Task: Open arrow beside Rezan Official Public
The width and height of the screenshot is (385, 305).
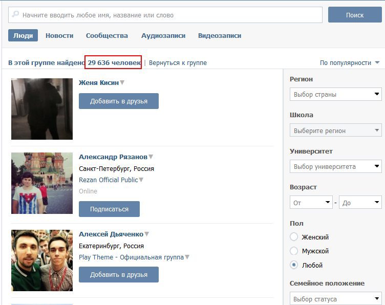Action: pos(141,180)
